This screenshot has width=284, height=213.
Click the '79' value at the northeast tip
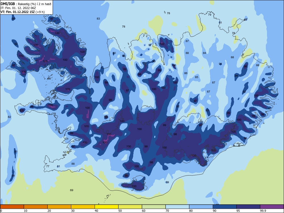tap(210, 14)
